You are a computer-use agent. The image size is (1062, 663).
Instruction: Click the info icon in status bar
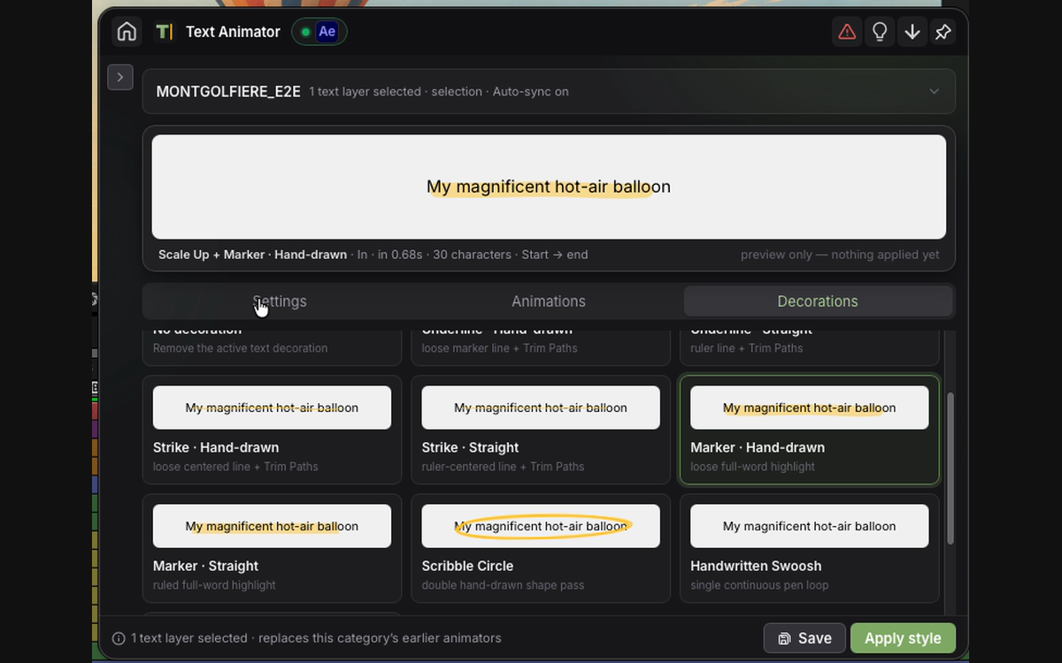[x=119, y=638]
